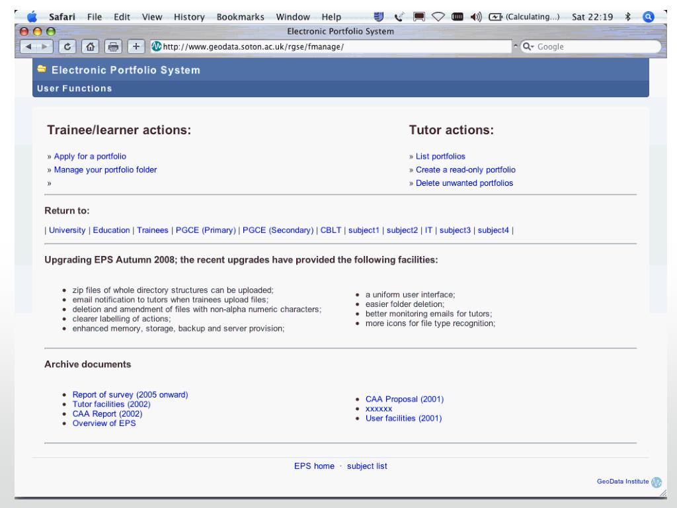The image size is (677, 508).
Task: Click the phone status icon in menu bar
Action: click(x=399, y=17)
